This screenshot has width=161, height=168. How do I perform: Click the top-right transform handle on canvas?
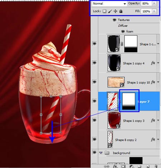coord(61,96)
